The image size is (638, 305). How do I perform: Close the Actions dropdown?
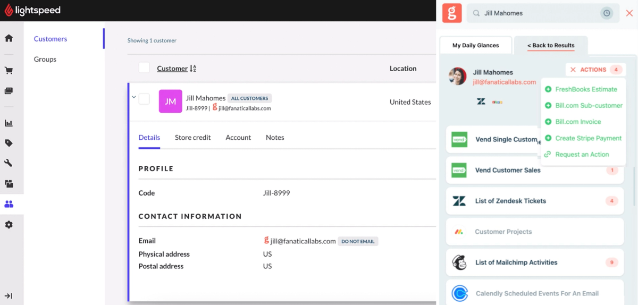573,70
